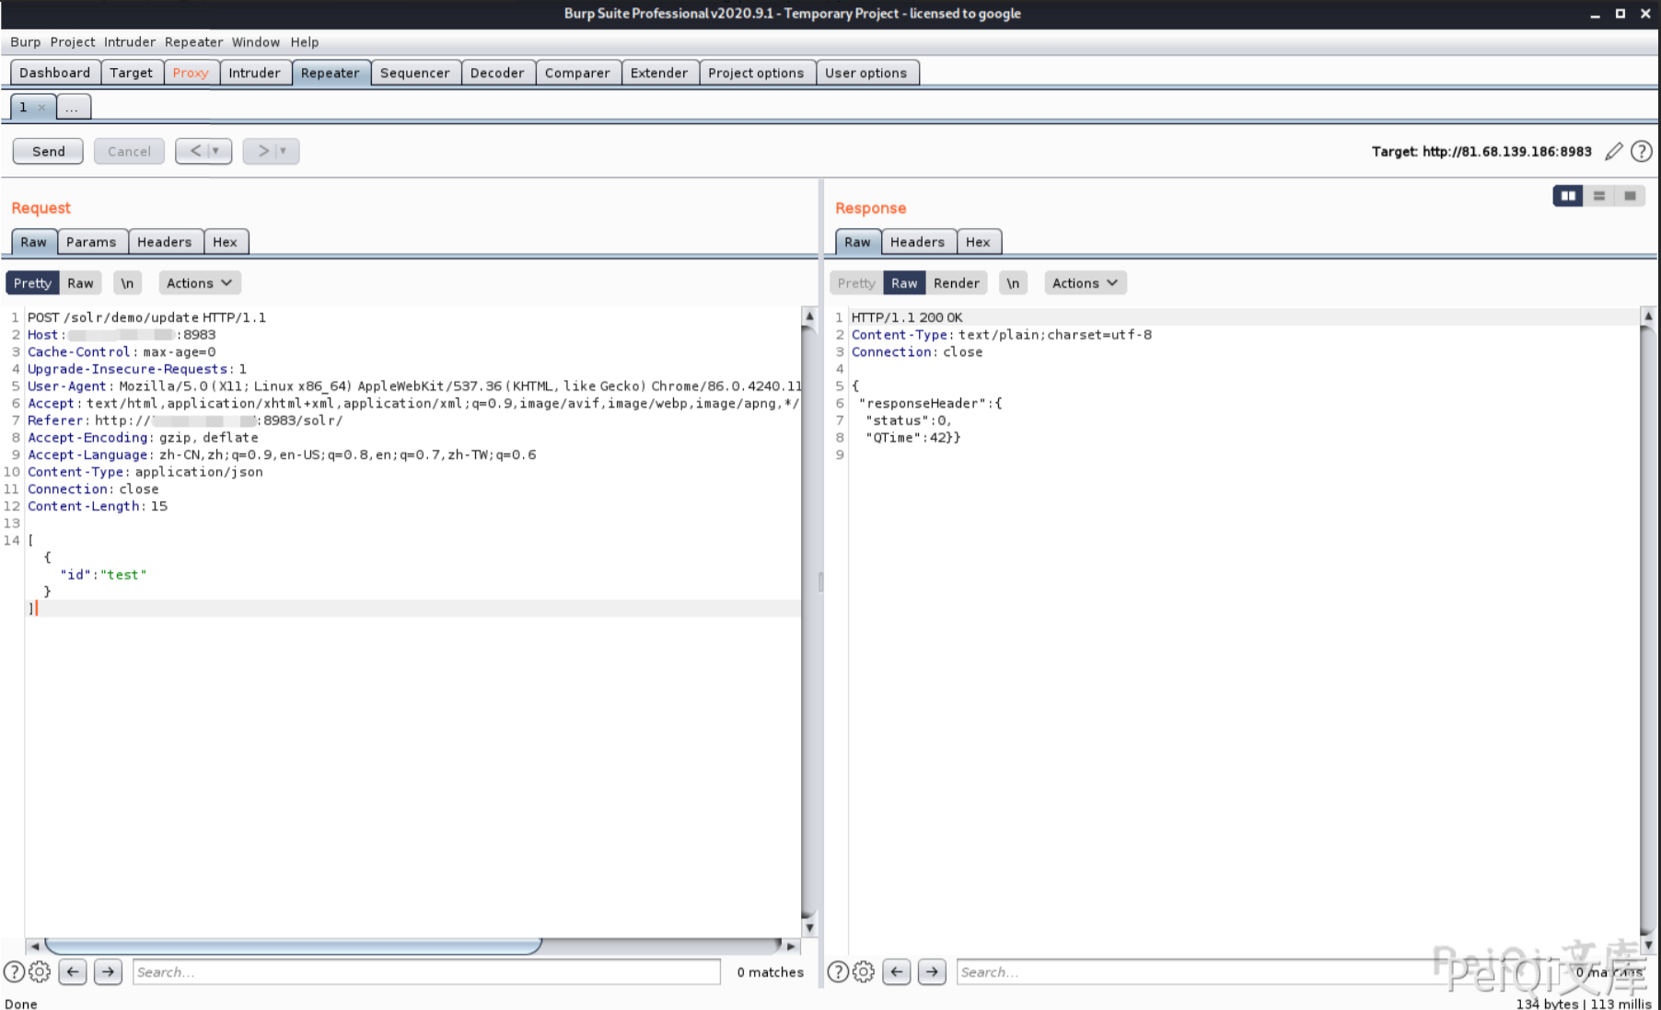Open the Intruder tab

click(254, 73)
